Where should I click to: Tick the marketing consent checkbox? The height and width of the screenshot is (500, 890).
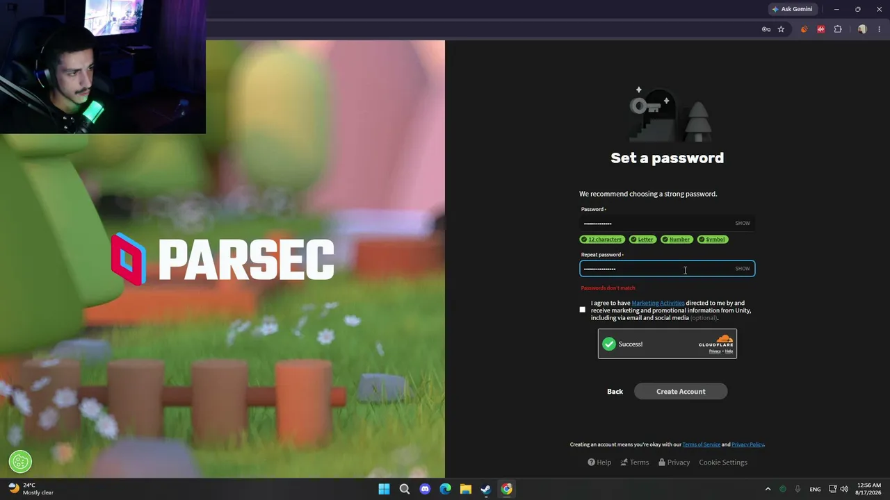tap(583, 310)
